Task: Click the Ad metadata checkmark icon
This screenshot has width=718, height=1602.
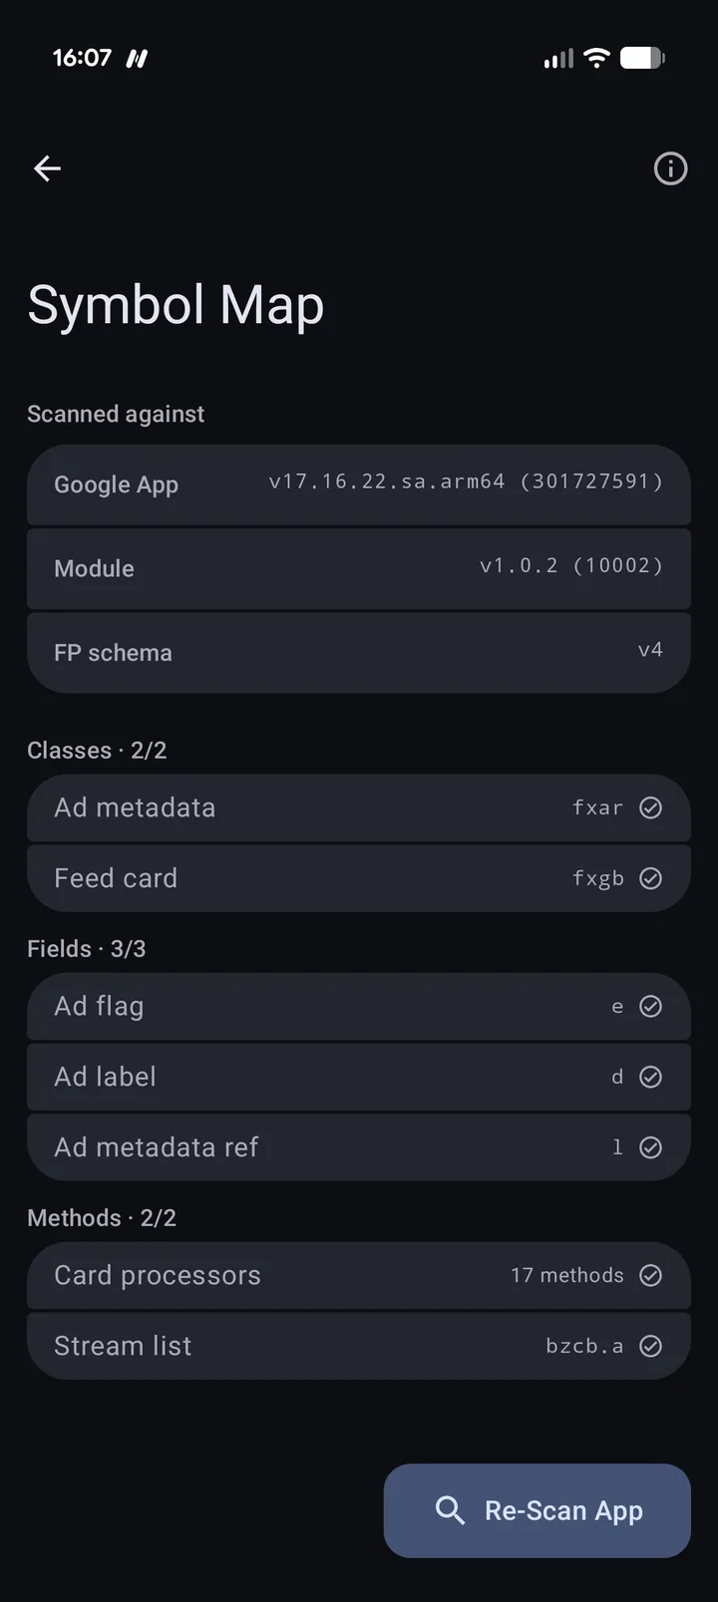Action: 650,807
